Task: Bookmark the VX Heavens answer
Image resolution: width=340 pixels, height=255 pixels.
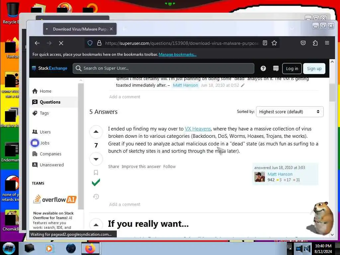Action: 96,172
